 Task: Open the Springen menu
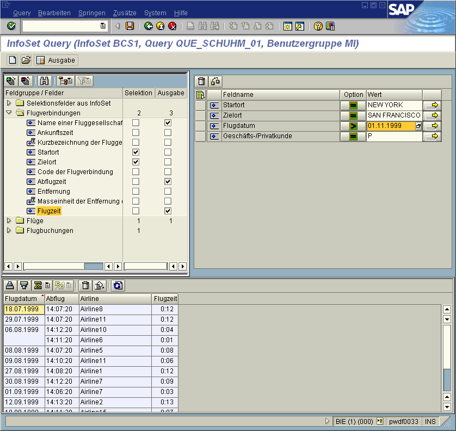coord(91,13)
